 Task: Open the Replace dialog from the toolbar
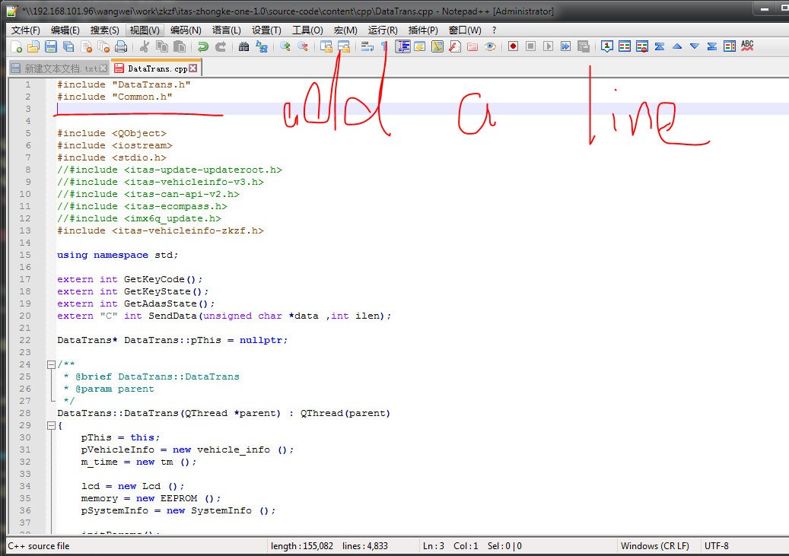point(262,47)
